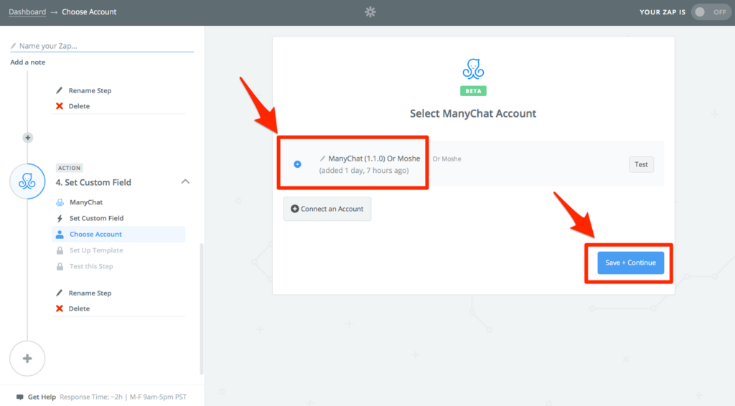The image size is (735, 406).
Task: Toggle the Zap ON/OFF switch
Action: coord(710,12)
